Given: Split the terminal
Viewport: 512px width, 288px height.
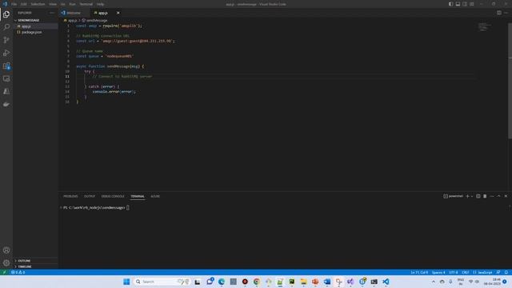Looking at the screenshot, I should click(478, 196).
